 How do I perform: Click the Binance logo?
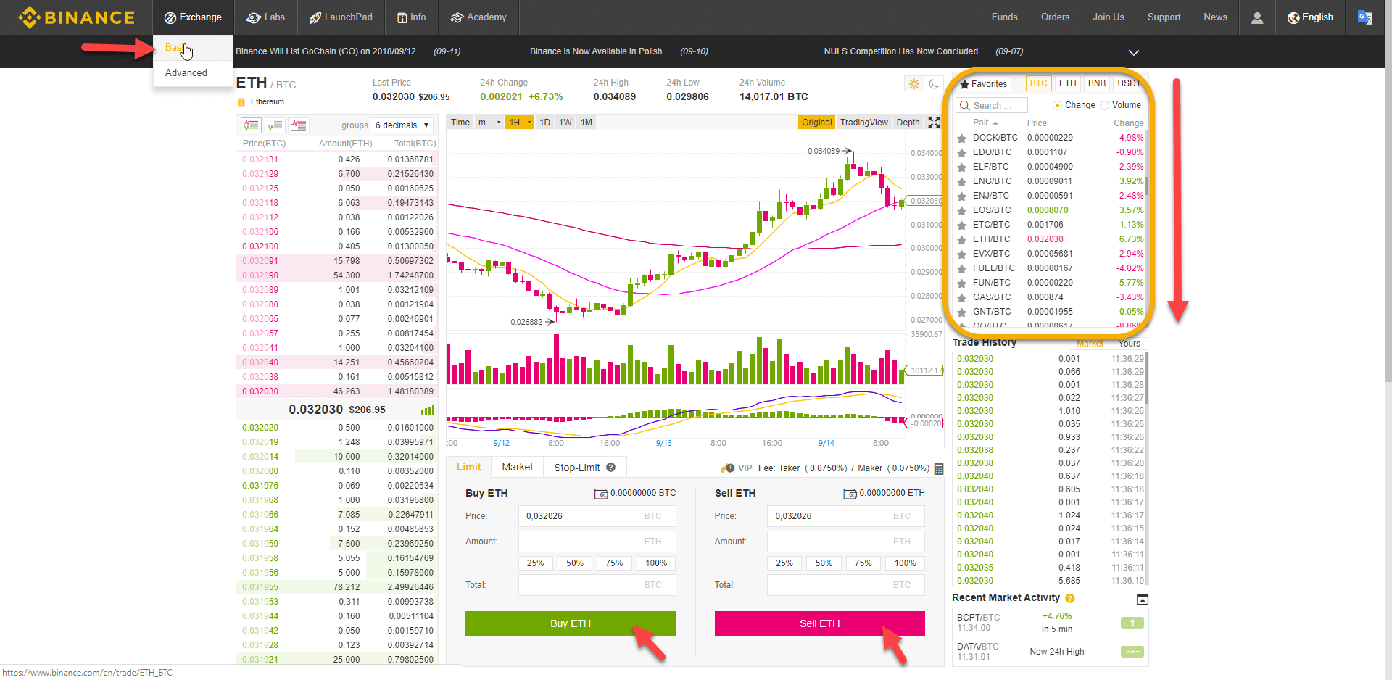(x=76, y=17)
